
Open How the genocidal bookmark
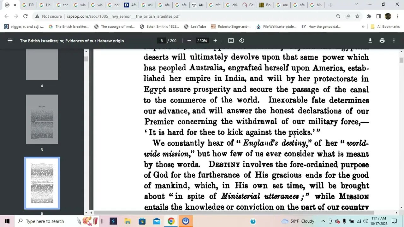321,26
